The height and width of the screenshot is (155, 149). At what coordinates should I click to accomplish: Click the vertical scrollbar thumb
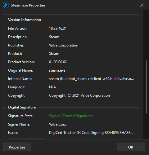coord(146,87)
